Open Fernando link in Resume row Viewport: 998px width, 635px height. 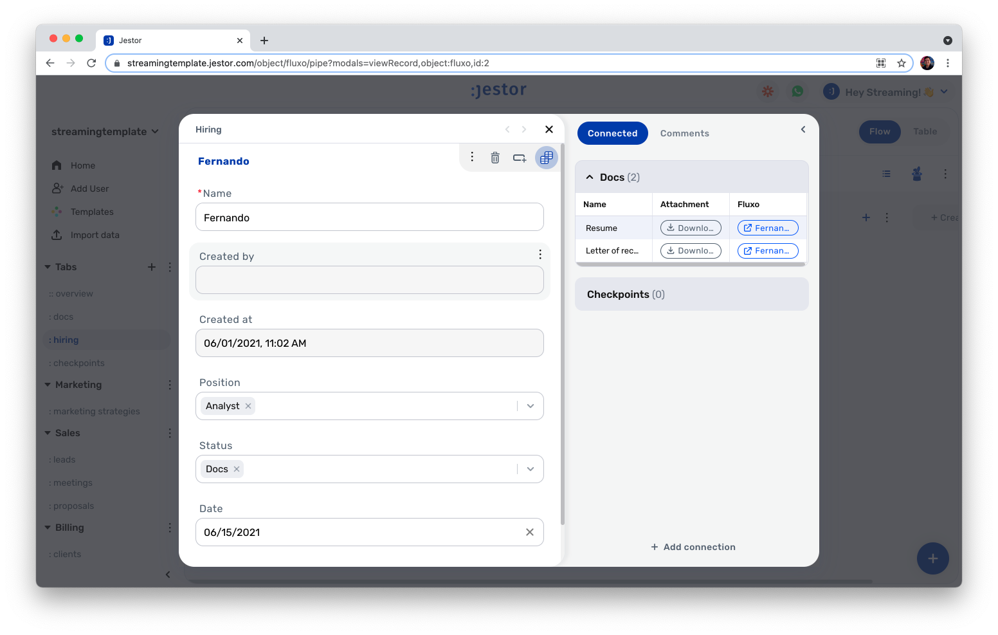(768, 228)
